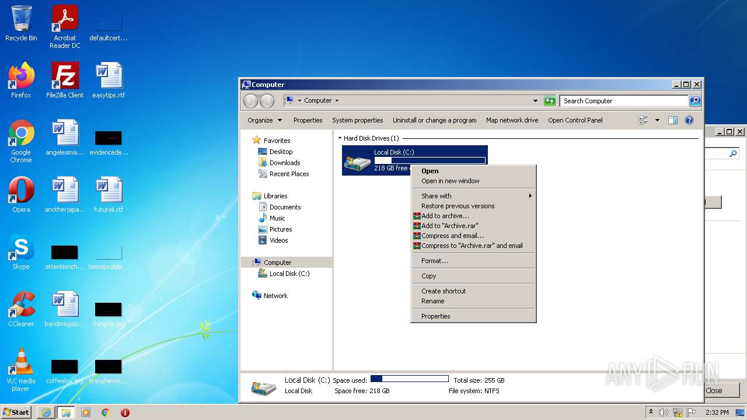This screenshot has height=420, width=747.
Task: Open Firefox desktop shortcut
Action: [x=21, y=80]
